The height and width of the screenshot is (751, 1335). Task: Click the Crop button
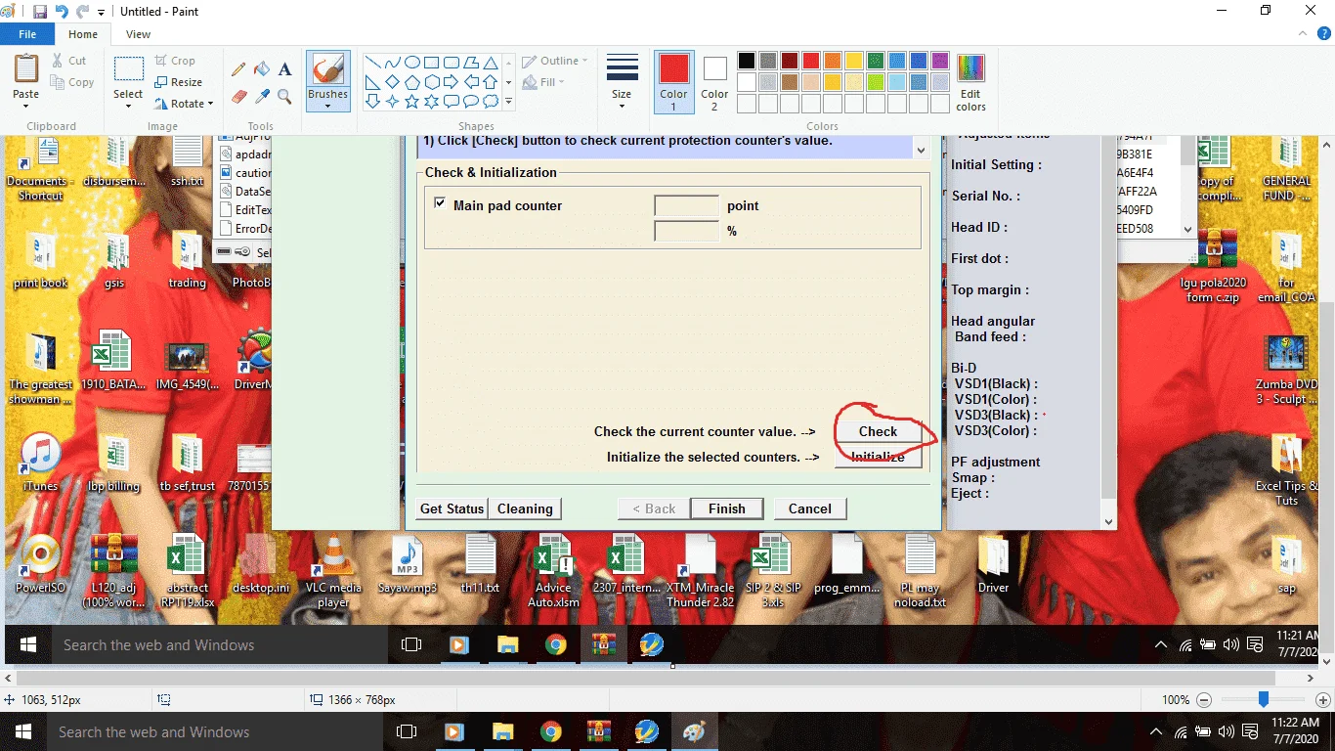(176, 61)
